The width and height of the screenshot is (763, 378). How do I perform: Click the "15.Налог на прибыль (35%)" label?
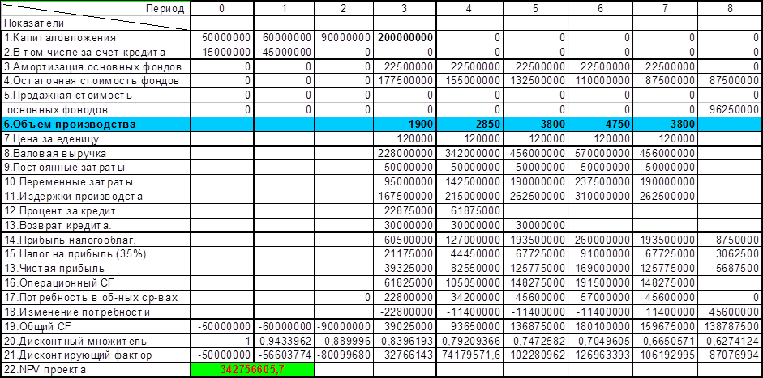coord(95,254)
